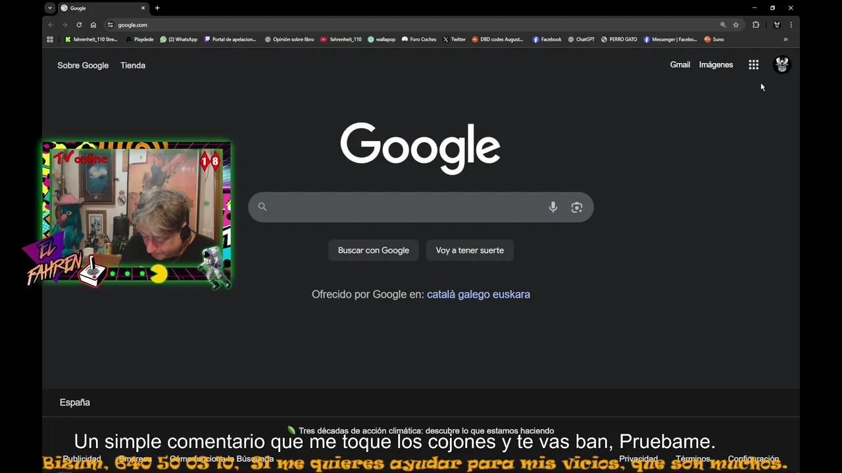Open the (2) WhatsApp bookmark
Viewport: 842px width, 473px height.
[178, 39]
